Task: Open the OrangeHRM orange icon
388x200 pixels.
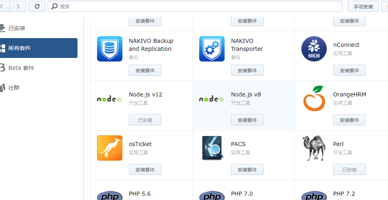Action: click(314, 98)
